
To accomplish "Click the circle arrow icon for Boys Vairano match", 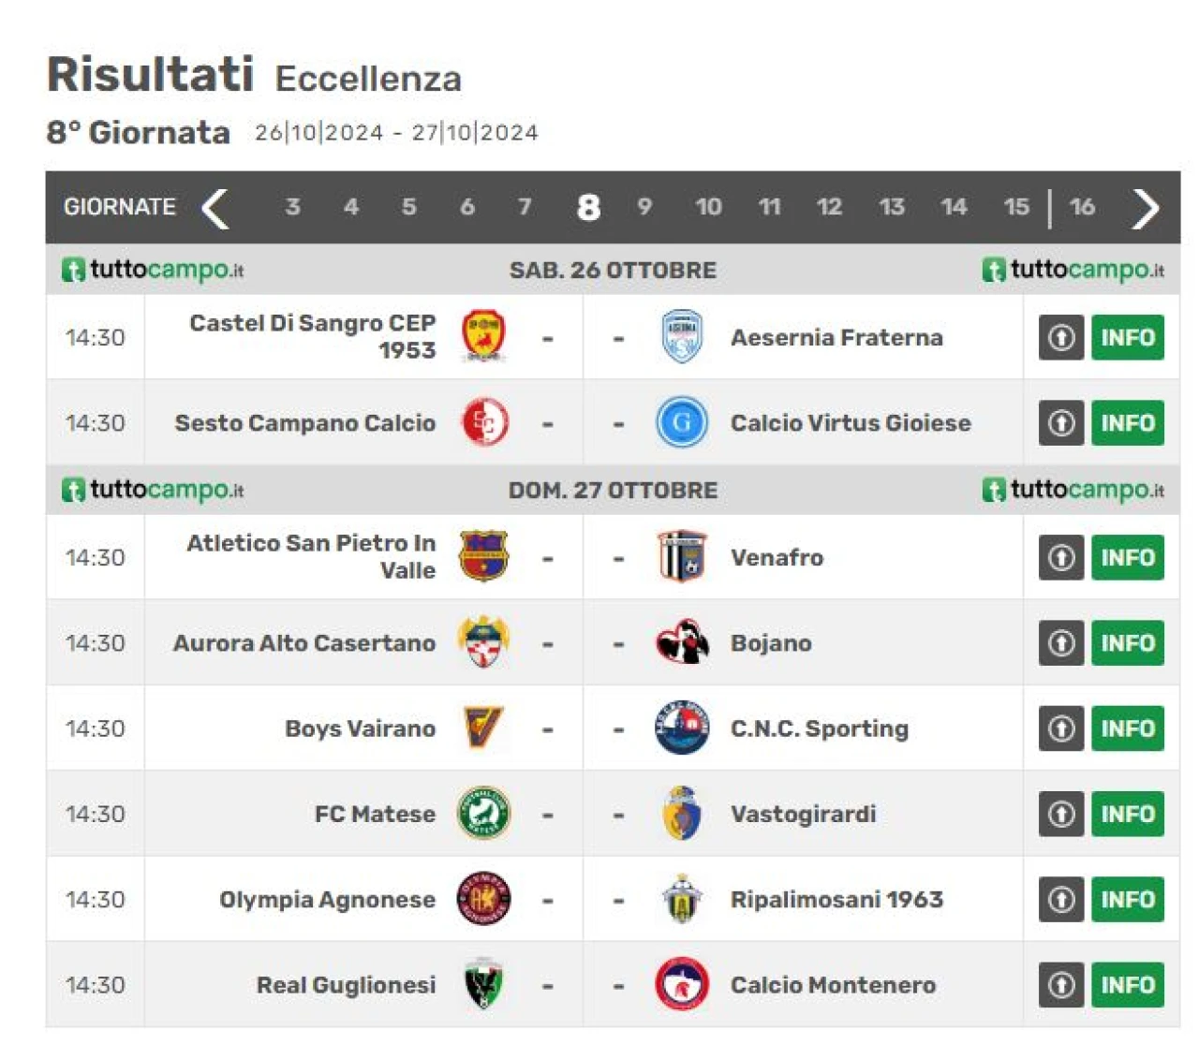I will (1060, 728).
